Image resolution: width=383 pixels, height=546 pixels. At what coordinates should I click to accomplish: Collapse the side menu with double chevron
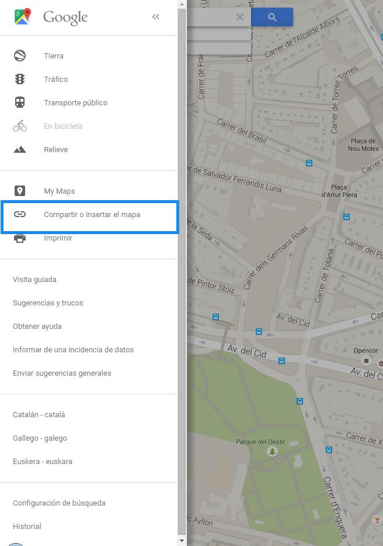(x=156, y=17)
